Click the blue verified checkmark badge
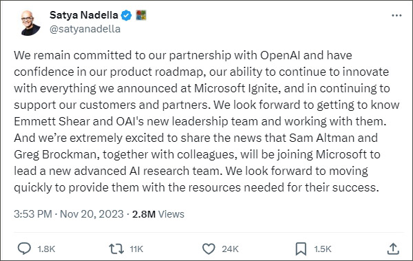Screen dimensions: 413x261 point(126,15)
